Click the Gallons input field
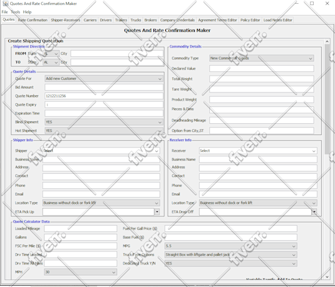The image size is (335, 287). click(x=81, y=237)
